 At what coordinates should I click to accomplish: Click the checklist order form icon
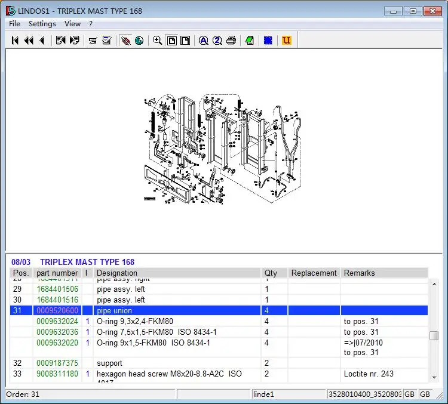coord(107,40)
